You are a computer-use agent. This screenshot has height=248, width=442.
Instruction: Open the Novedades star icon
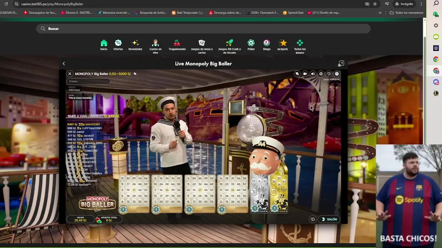(135, 45)
